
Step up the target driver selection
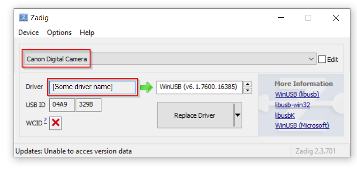pos(248,84)
